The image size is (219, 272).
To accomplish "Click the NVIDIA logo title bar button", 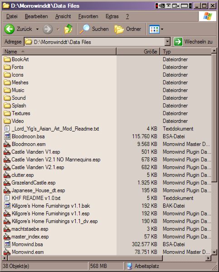I will (x=162, y=6).
